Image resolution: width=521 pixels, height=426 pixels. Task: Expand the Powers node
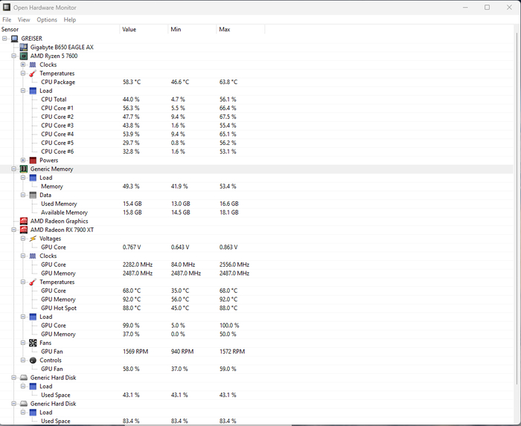click(23, 160)
